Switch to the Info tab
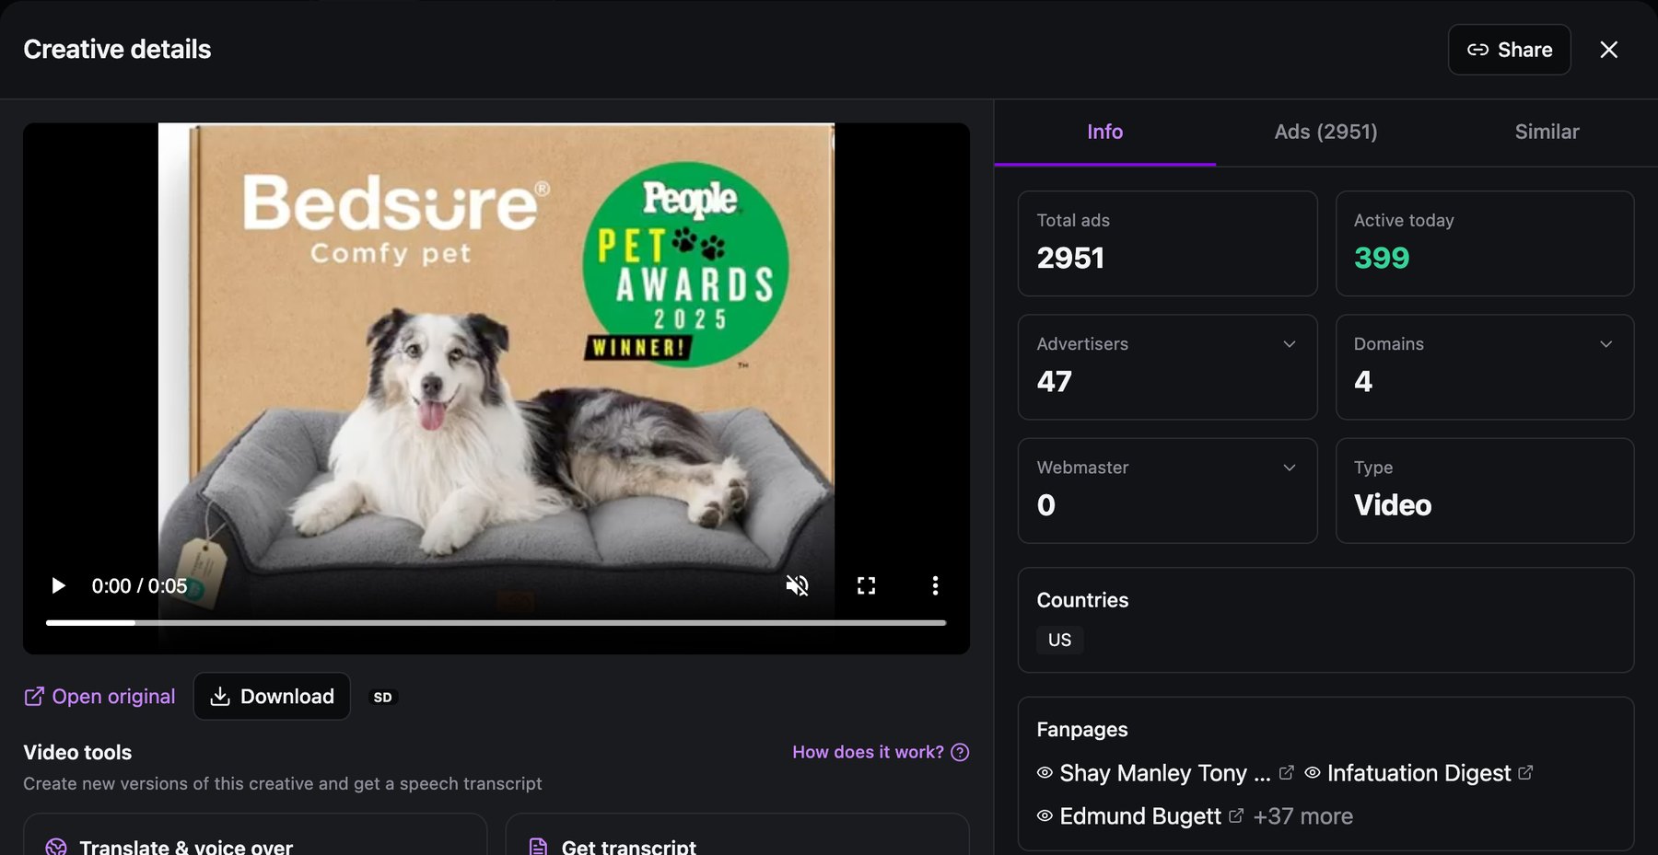 pos(1104,132)
